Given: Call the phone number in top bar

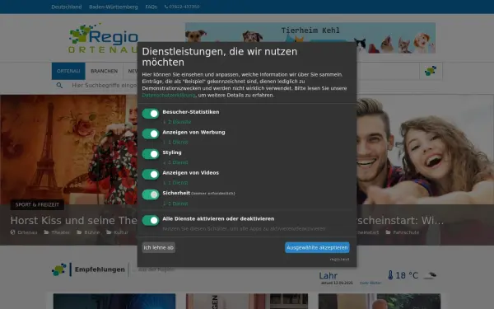Looking at the screenshot, I should (182, 7).
